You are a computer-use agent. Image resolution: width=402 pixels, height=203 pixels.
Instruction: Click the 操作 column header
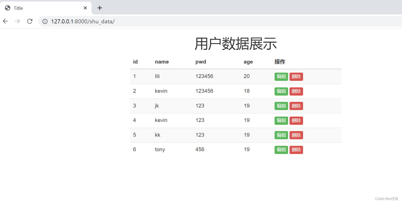click(280, 62)
